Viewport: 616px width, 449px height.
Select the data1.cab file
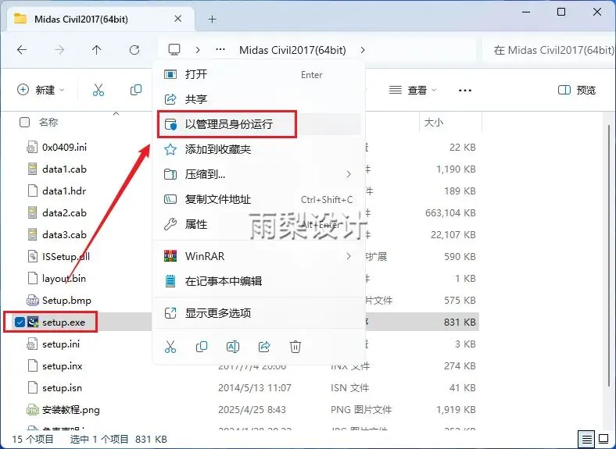[64, 169]
